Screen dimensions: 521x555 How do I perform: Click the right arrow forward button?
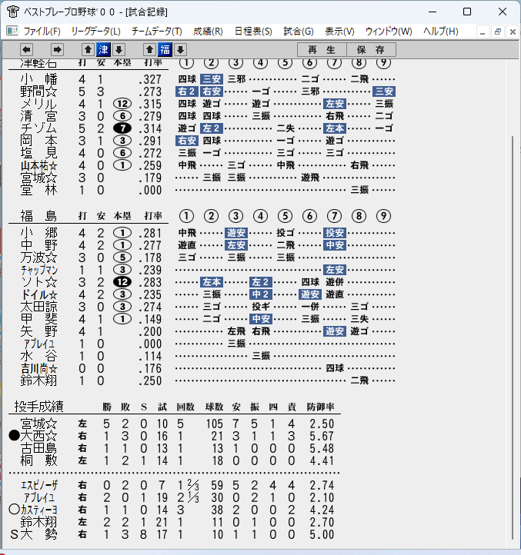(57, 49)
